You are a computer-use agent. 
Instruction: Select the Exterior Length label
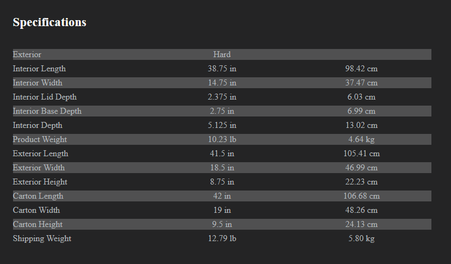[x=40, y=154]
